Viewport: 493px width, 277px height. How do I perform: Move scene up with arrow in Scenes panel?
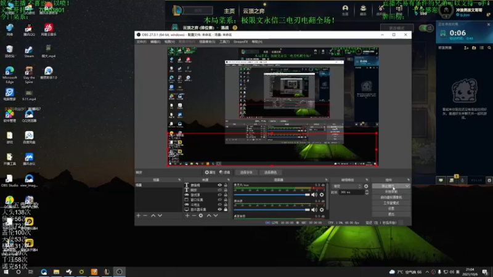pos(153,215)
